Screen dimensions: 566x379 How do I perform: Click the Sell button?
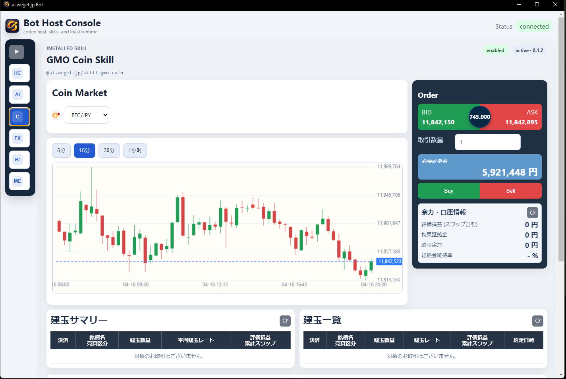511,191
